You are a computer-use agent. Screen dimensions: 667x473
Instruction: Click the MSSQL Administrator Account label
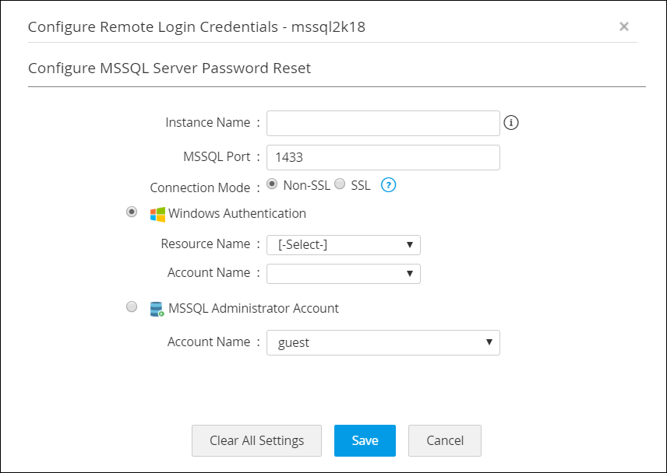[x=253, y=308]
